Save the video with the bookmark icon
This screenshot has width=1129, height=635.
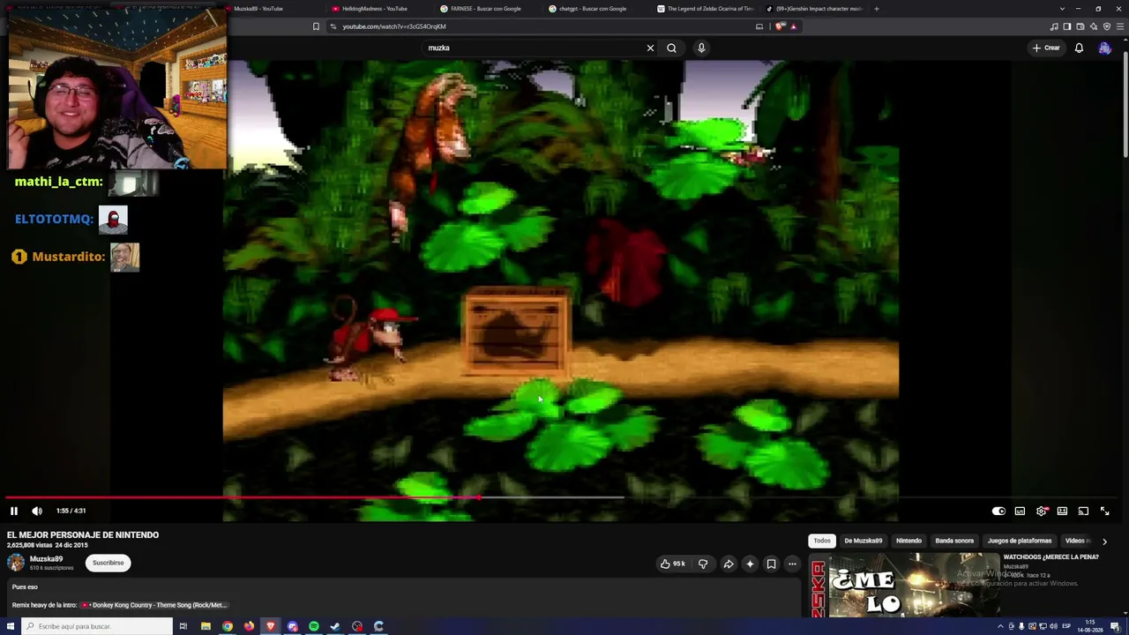click(771, 564)
